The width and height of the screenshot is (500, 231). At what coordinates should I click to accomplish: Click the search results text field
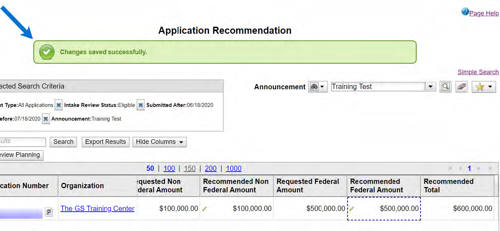[22, 142]
